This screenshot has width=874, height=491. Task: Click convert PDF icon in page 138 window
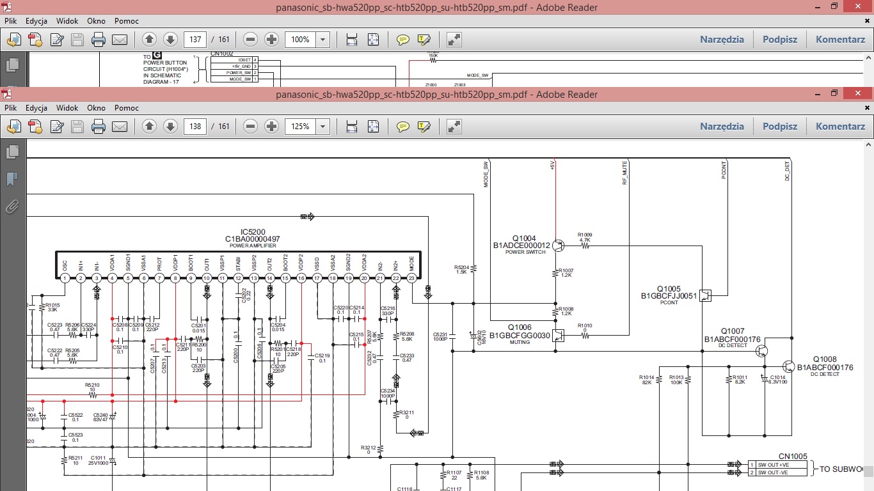35,127
